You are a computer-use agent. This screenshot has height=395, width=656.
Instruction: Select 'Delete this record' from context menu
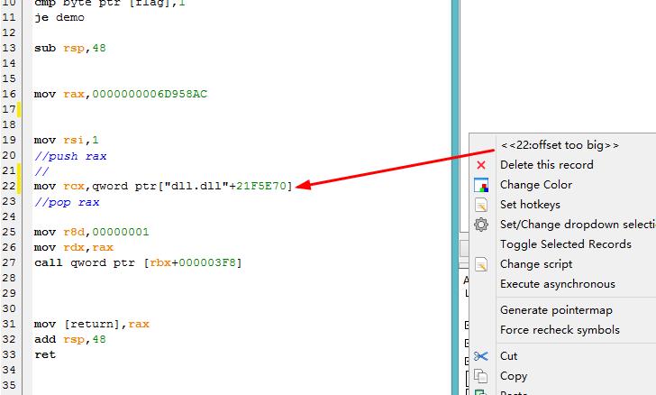coord(546,165)
